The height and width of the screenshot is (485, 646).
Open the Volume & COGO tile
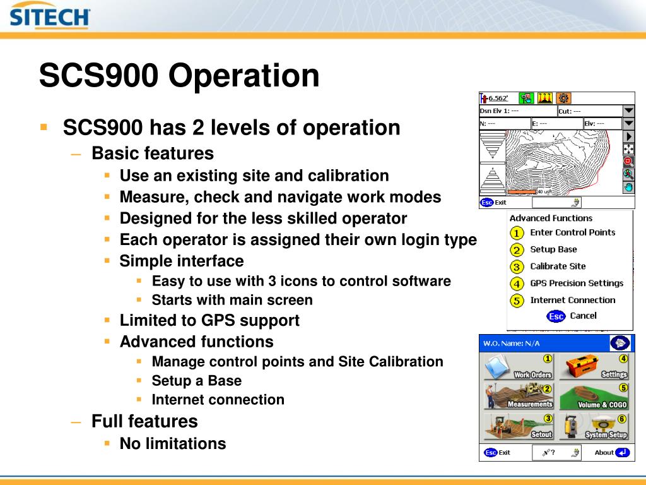pyautogui.click(x=594, y=397)
